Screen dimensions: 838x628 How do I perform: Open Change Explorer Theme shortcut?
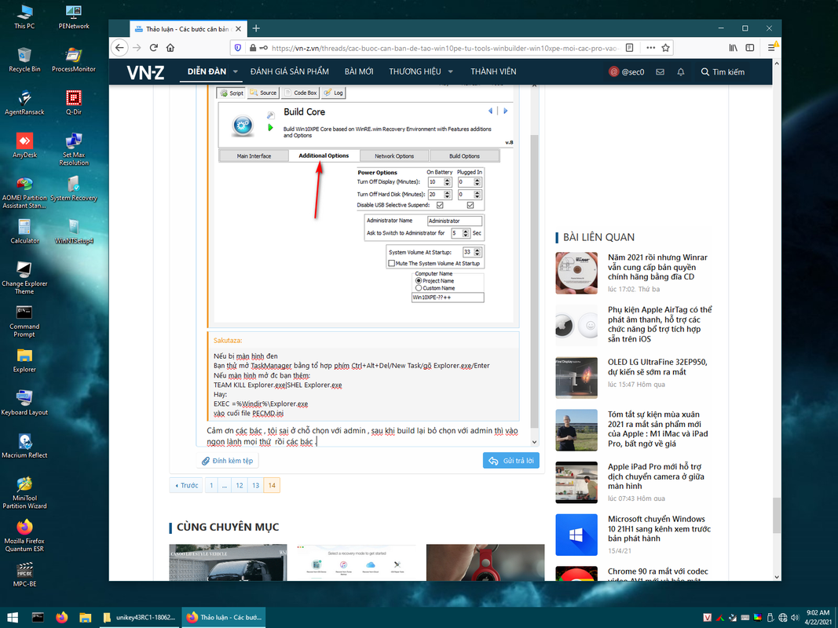click(24, 278)
